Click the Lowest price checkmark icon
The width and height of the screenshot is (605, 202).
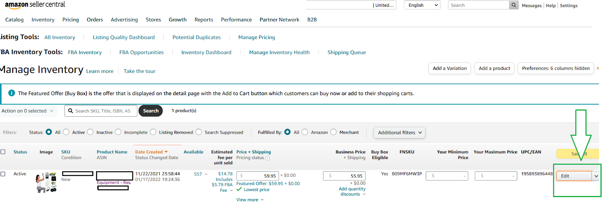click(239, 189)
